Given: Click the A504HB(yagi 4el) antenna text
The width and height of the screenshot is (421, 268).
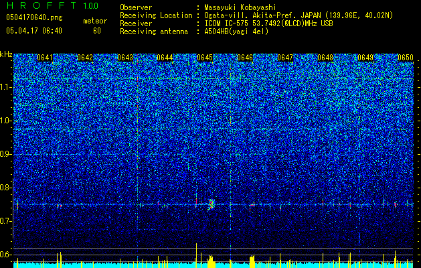Looking at the screenshot, I should pos(236,31).
